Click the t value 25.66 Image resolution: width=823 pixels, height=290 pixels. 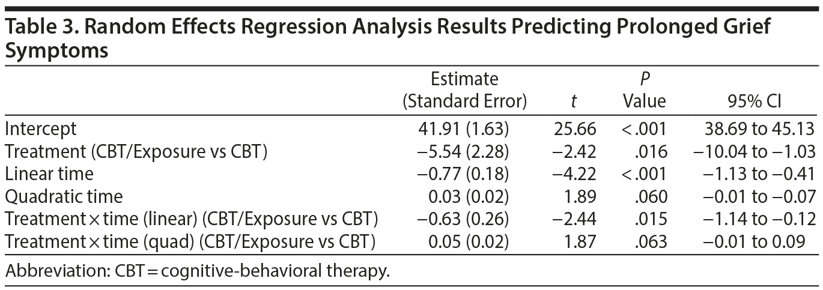pos(577,129)
